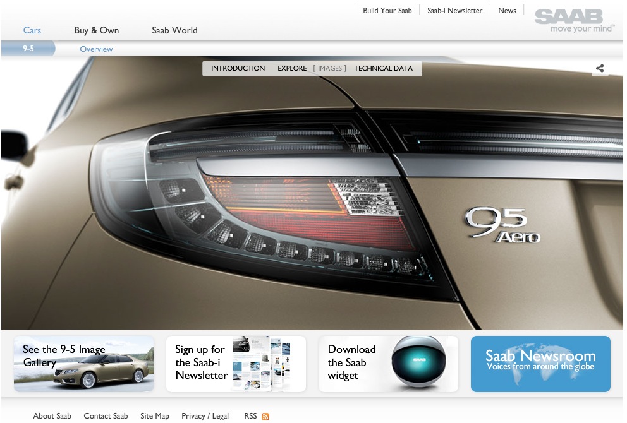Click the share icon

[x=600, y=68]
